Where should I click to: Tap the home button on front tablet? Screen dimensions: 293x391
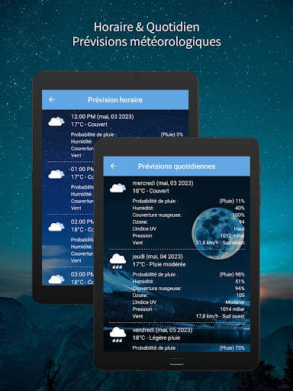pyautogui.click(x=176, y=362)
